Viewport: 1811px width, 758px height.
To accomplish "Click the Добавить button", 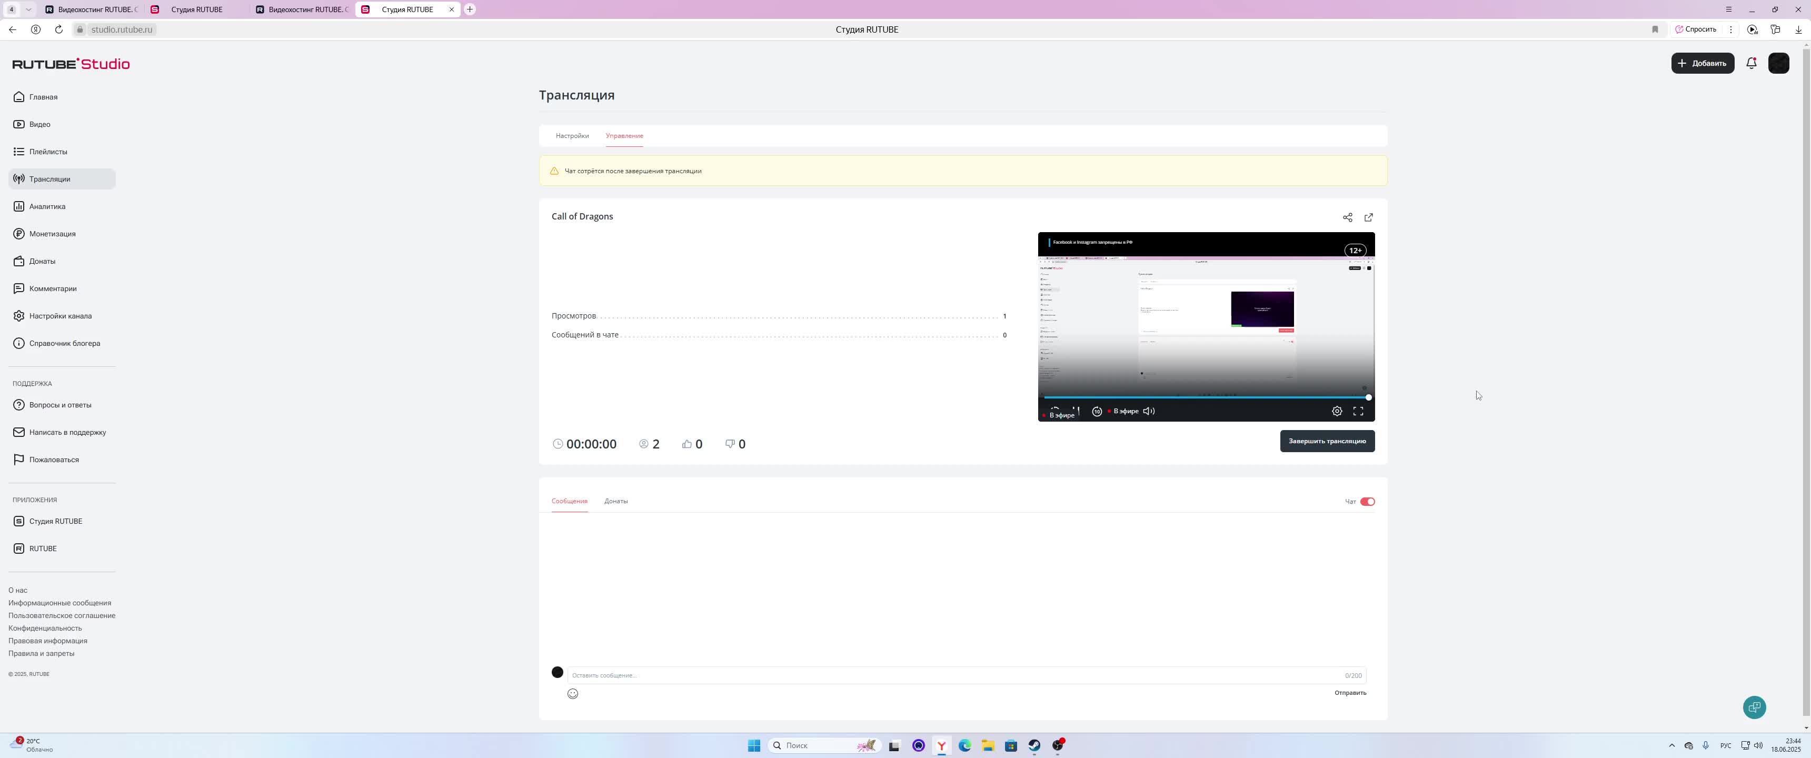I will [1703, 63].
